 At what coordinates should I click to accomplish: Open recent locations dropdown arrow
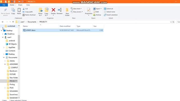tap(10, 22)
